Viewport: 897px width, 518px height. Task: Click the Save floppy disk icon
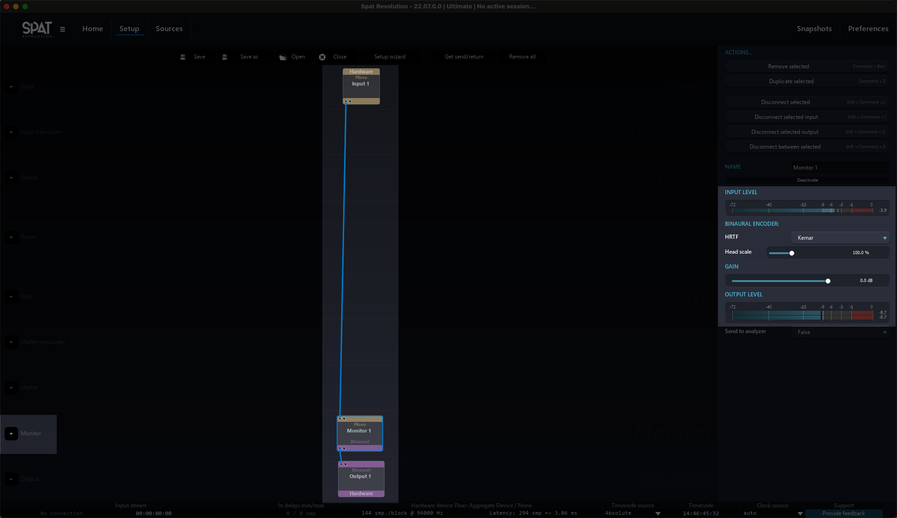[183, 57]
